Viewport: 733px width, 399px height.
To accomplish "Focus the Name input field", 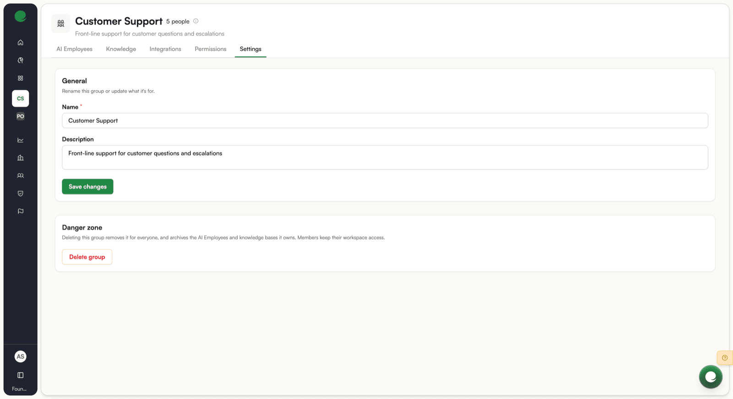I will point(385,120).
